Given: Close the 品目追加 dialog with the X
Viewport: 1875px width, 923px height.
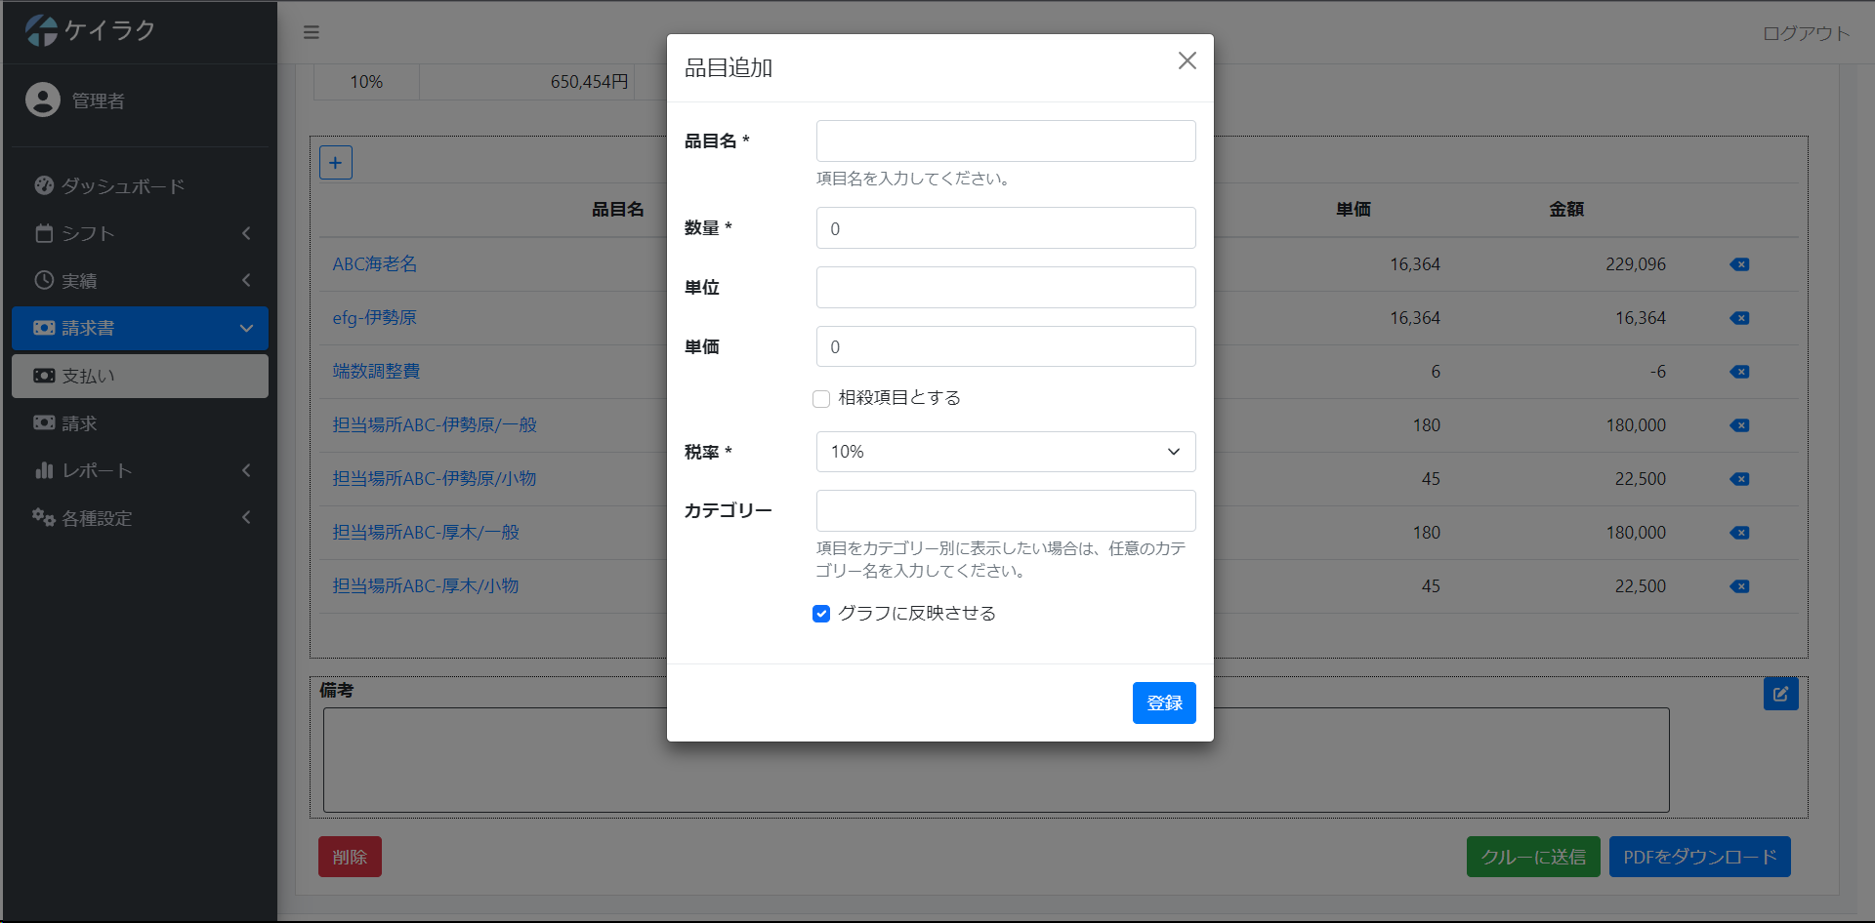Looking at the screenshot, I should pyautogui.click(x=1187, y=60).
